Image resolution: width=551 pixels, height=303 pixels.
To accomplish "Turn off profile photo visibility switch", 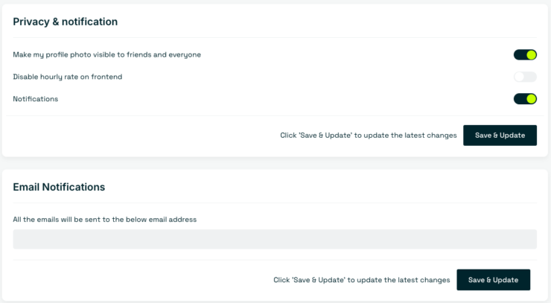I will (x=525, y=55).
